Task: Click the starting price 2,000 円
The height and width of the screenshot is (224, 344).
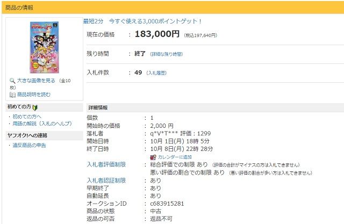Action: tap(162, 126)
